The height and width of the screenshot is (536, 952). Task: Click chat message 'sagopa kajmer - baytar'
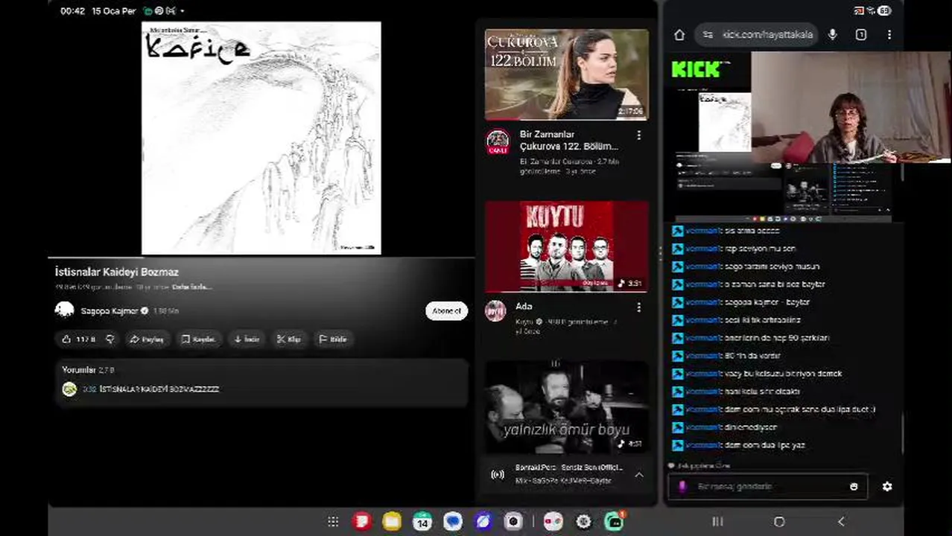pyautogui.click(x=767, y=302)
